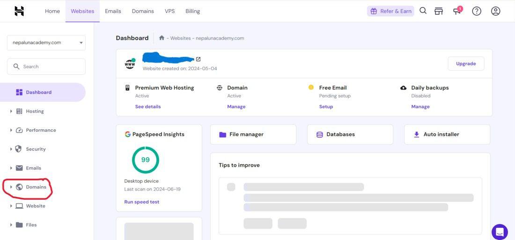This screenshot has width=515, height=240.
Task: Open the user profile icon
Action: point(495,11)
